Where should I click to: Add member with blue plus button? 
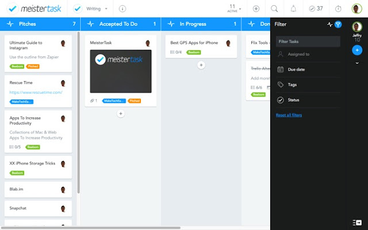point(357,50)
